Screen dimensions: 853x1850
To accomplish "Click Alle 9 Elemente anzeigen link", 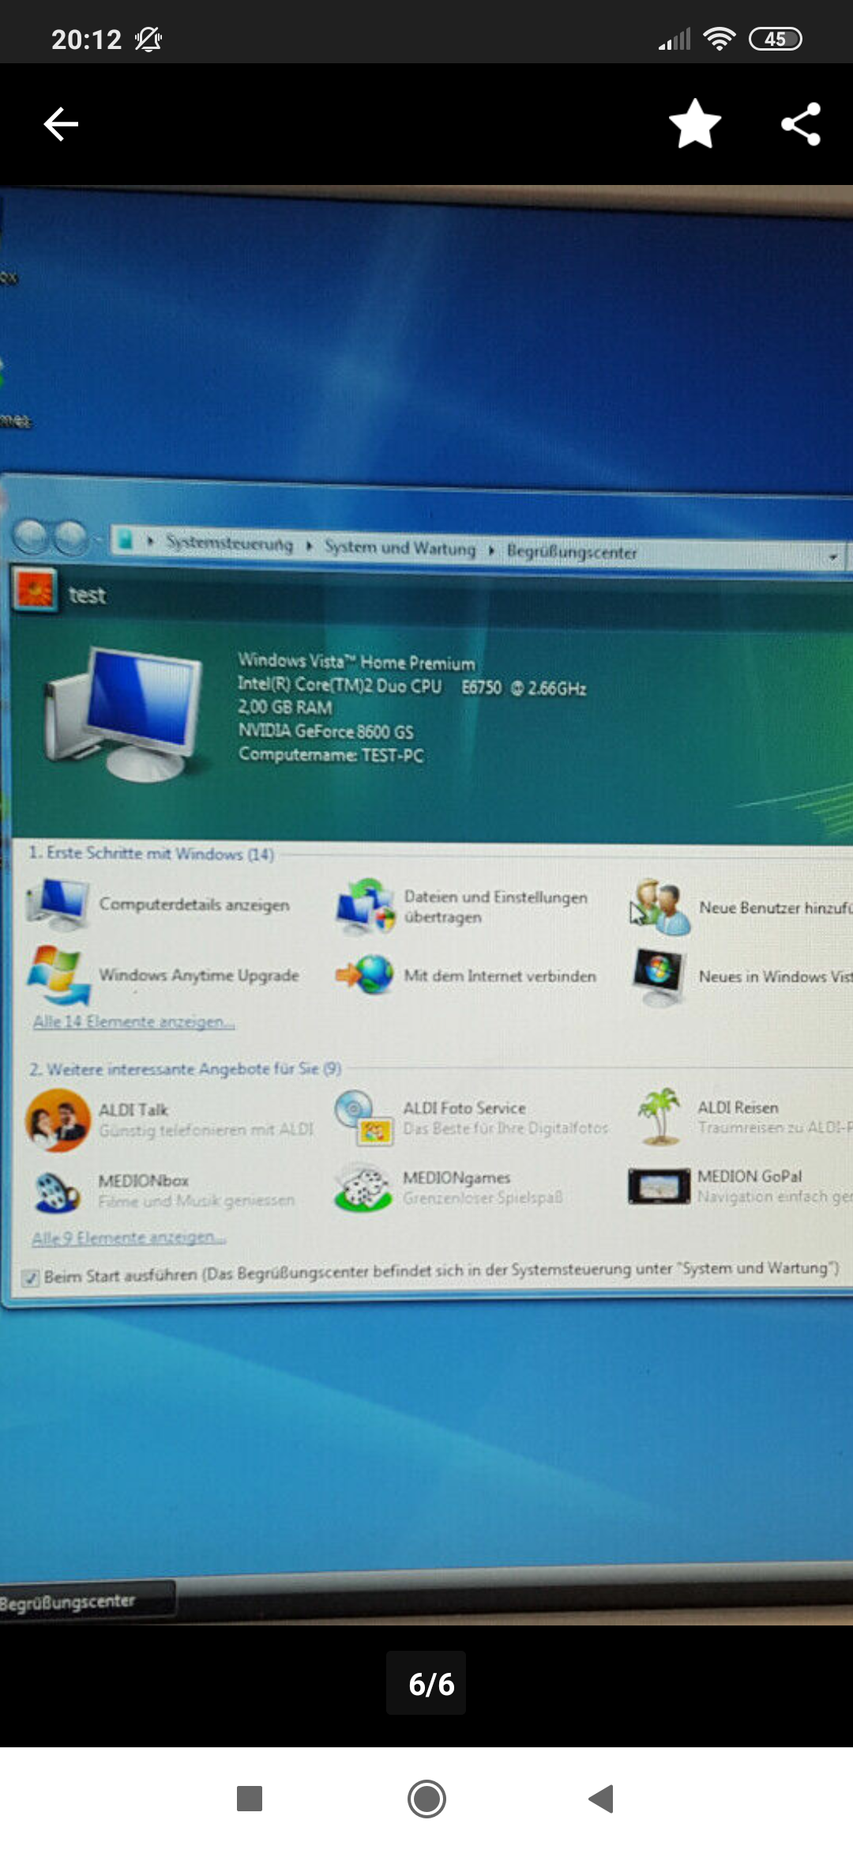I will pos(129,1237).
